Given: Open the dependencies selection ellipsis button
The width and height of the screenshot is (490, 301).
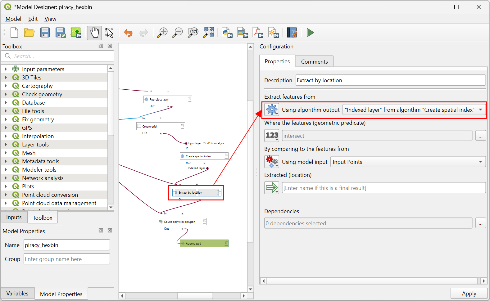Looking at the screenshot, I should pos(481,223).
